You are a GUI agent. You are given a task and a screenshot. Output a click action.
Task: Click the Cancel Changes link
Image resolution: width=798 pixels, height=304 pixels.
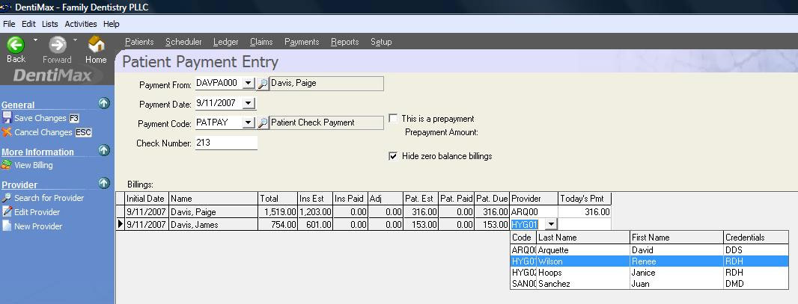point(43,132)
